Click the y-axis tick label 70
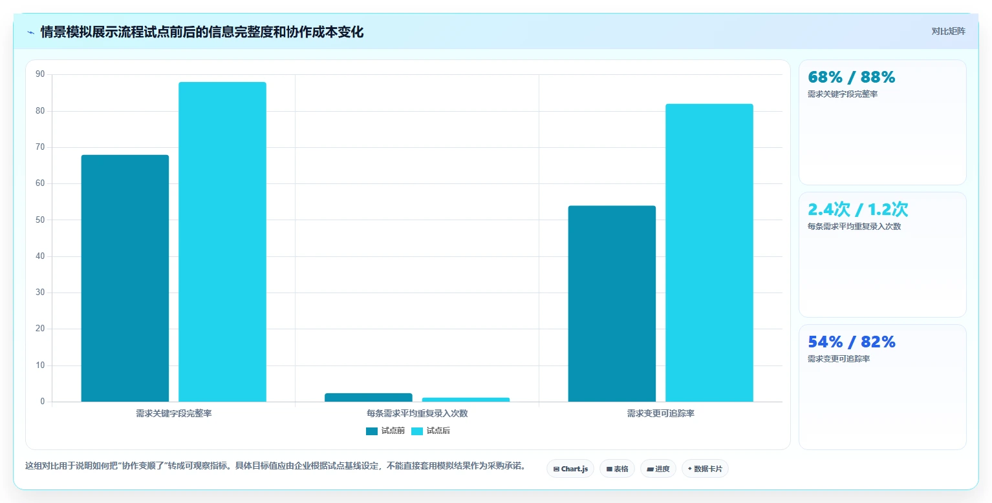This screenshot has width=992, height=503. (40, 147)
